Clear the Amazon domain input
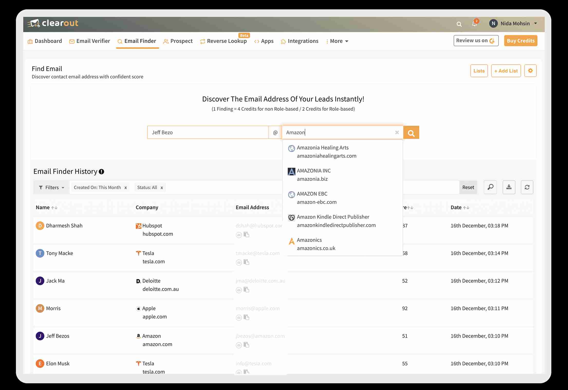The image size is (568, 390). pos(397,133)
